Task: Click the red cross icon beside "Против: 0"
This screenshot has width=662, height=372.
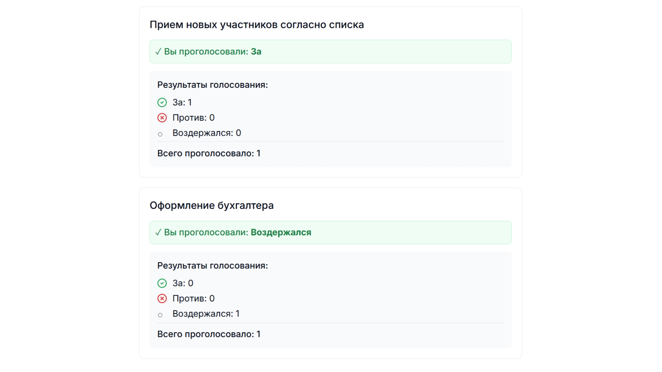Action: click(162, 117)
